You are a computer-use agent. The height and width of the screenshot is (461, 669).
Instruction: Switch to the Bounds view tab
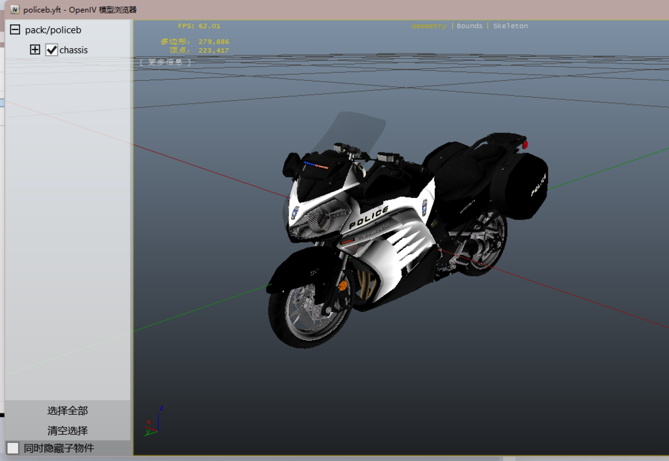point(469,26)
